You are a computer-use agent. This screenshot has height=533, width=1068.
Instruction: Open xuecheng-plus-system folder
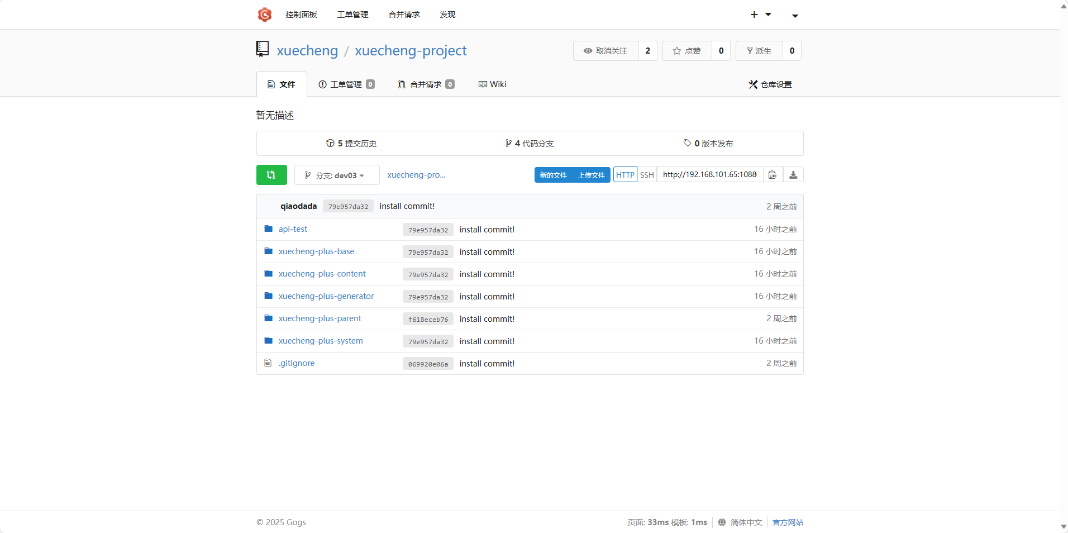click(321, 341)
